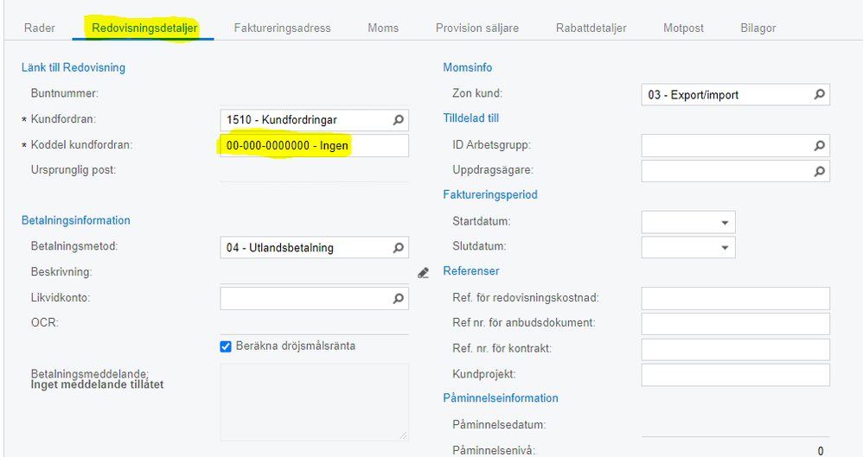Screen dimensions: 863x457
Task: Expand the Startdatum date dropdown
Action: [725, 223]
